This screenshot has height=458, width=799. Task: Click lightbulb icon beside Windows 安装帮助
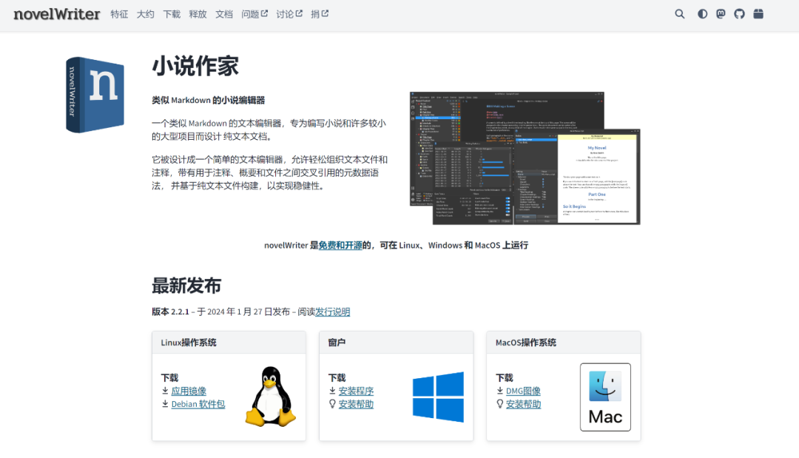[332, 404]
